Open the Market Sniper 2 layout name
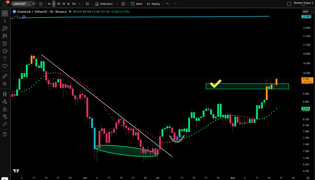Screen dimensions: 315x180 (303, 3)
